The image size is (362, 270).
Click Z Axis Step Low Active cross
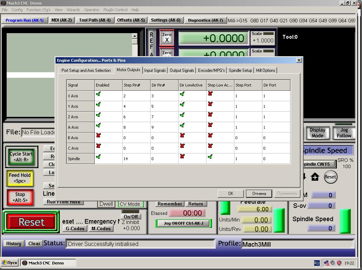(x=210, y=114)
